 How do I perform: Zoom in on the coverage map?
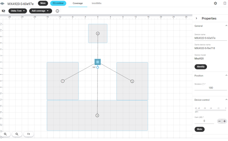(6, 134)
